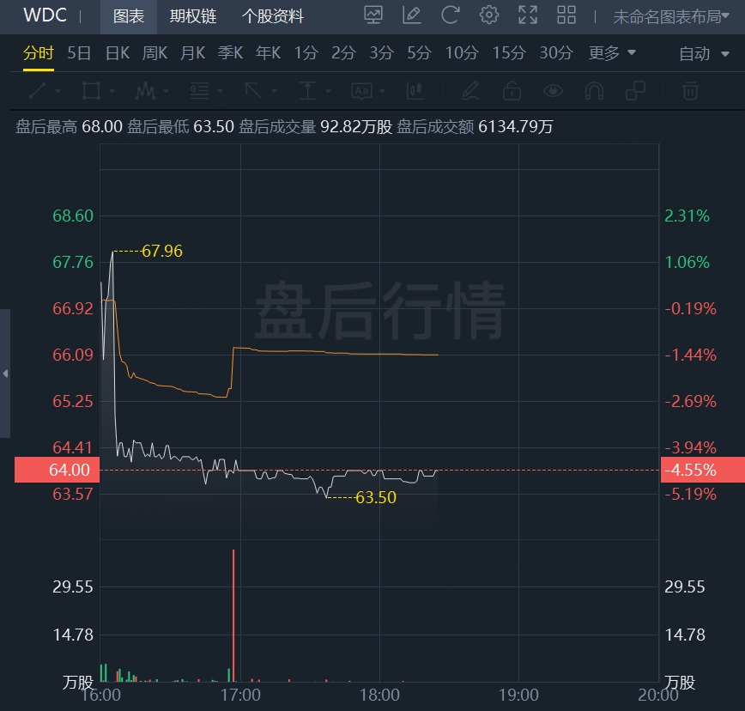Select the 15分 timeframe
The width and height of the screenshot is (745, 711).
tap(508, 53)
